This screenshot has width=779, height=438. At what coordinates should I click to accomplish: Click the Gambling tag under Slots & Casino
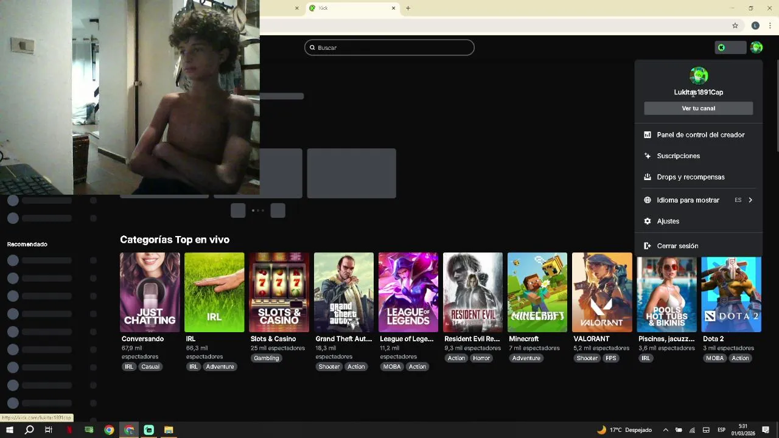pyautogui.click(x=267, y=358)
